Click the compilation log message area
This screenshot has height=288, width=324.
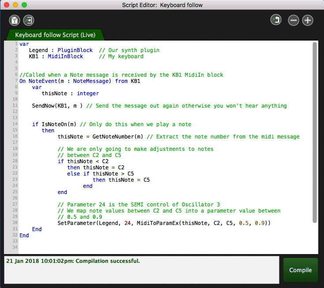point(142,270)
